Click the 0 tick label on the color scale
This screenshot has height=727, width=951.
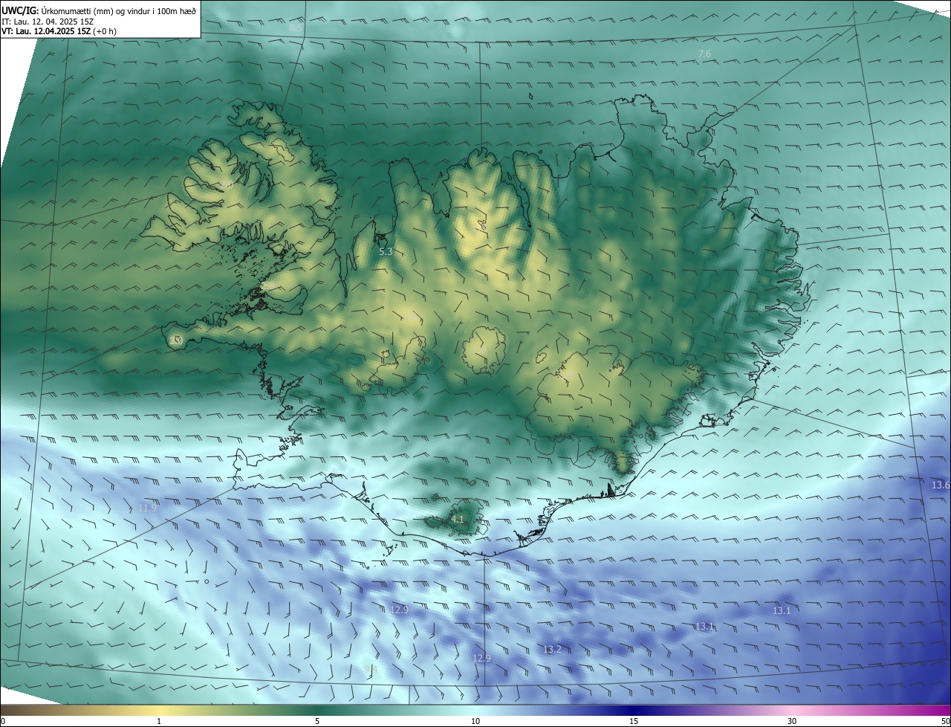pos(3,721)
